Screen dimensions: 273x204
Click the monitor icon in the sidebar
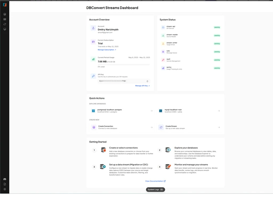[5, 29]
